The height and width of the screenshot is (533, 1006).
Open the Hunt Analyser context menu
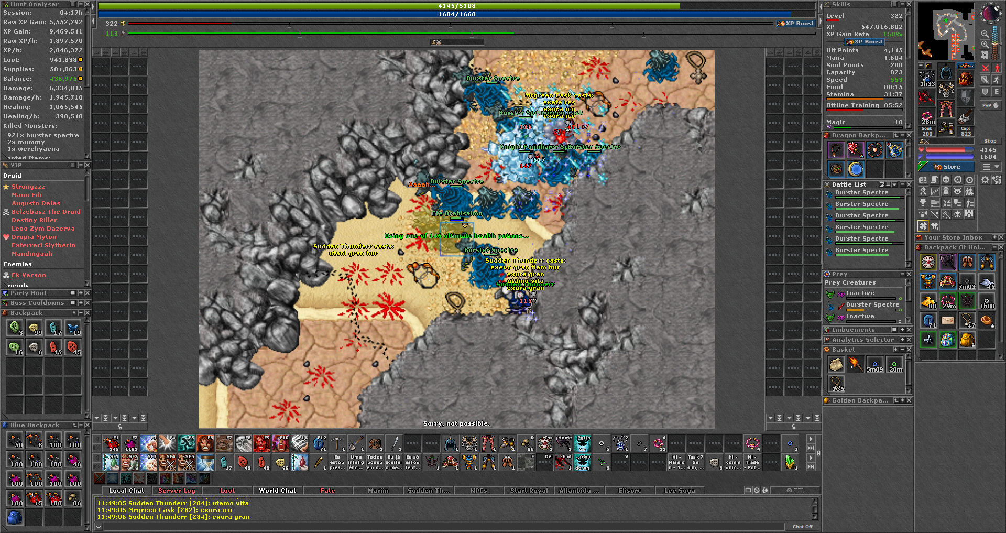point(73,4)
